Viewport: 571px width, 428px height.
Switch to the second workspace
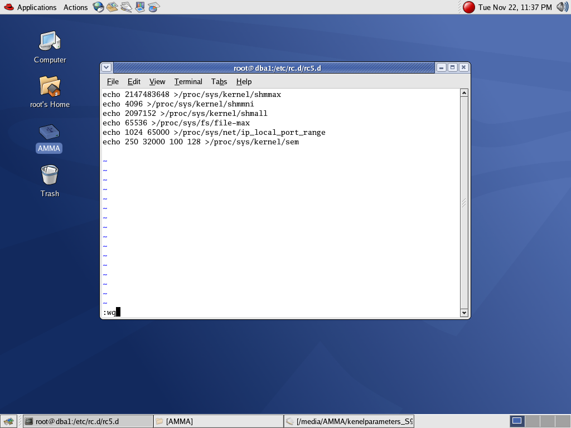pyautogui.click(x=531, y=421)
